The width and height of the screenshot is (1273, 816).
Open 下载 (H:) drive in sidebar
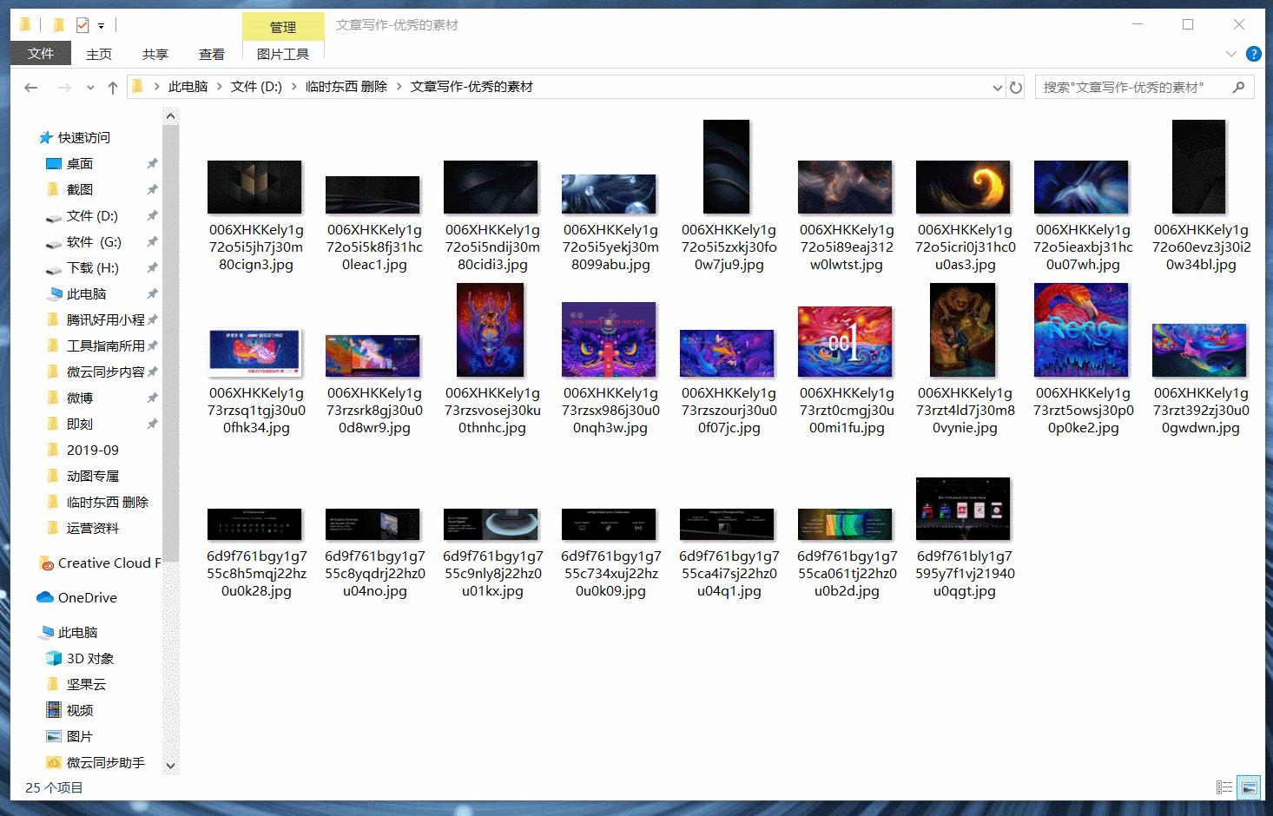93,267
